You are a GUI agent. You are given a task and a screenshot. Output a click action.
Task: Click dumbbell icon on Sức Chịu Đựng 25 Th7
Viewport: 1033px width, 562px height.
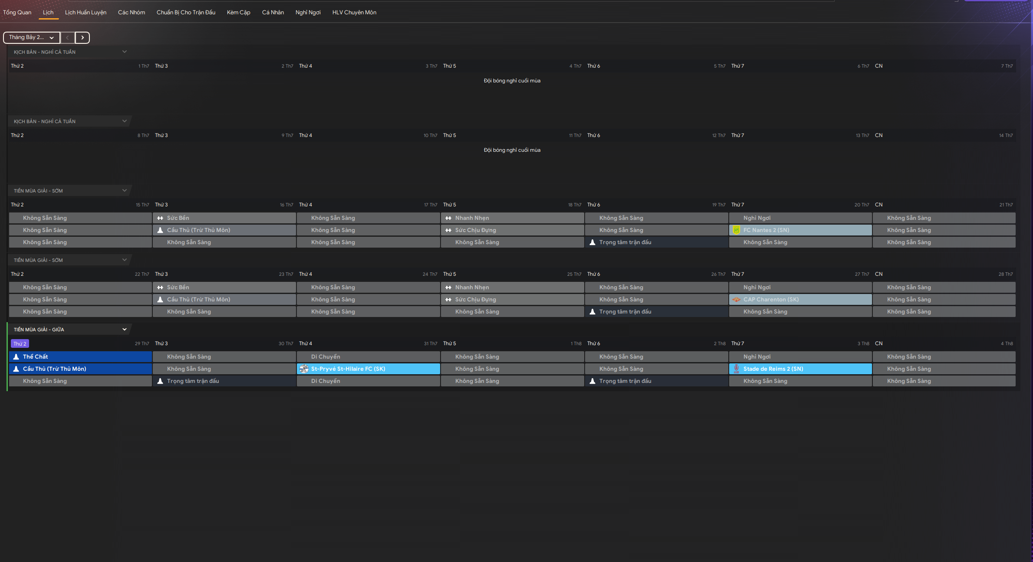[448, 300]
